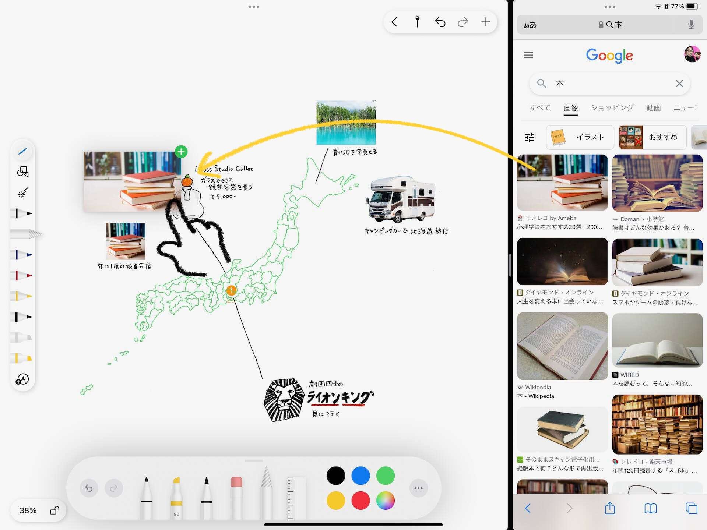
Task: Tap the Share icon in Safari's bottom bar
Action: tap(610, 509)
